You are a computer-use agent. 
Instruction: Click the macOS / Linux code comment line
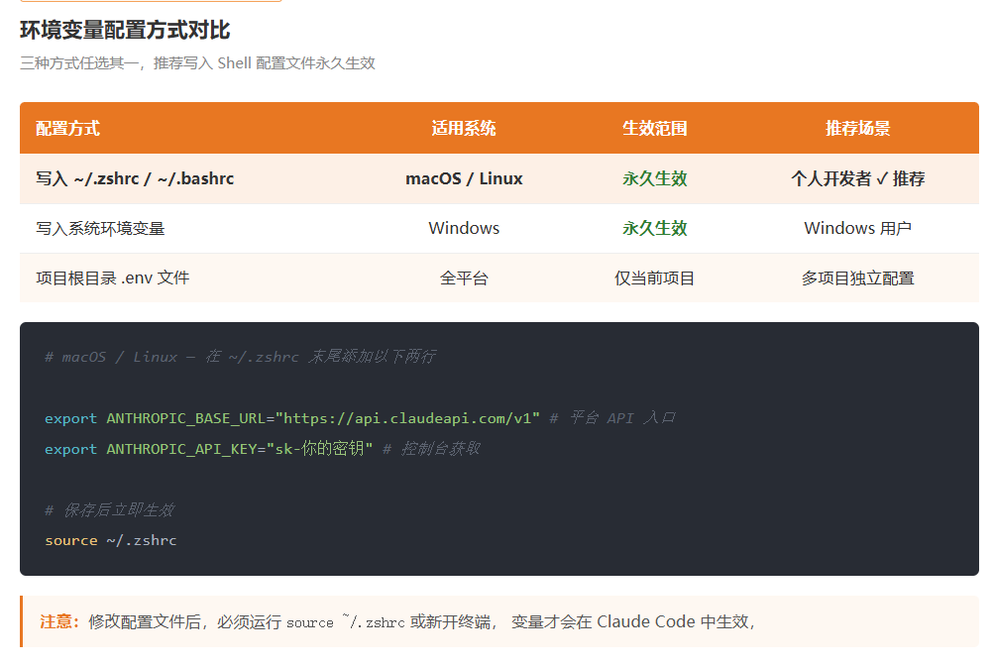pos(240,357)
